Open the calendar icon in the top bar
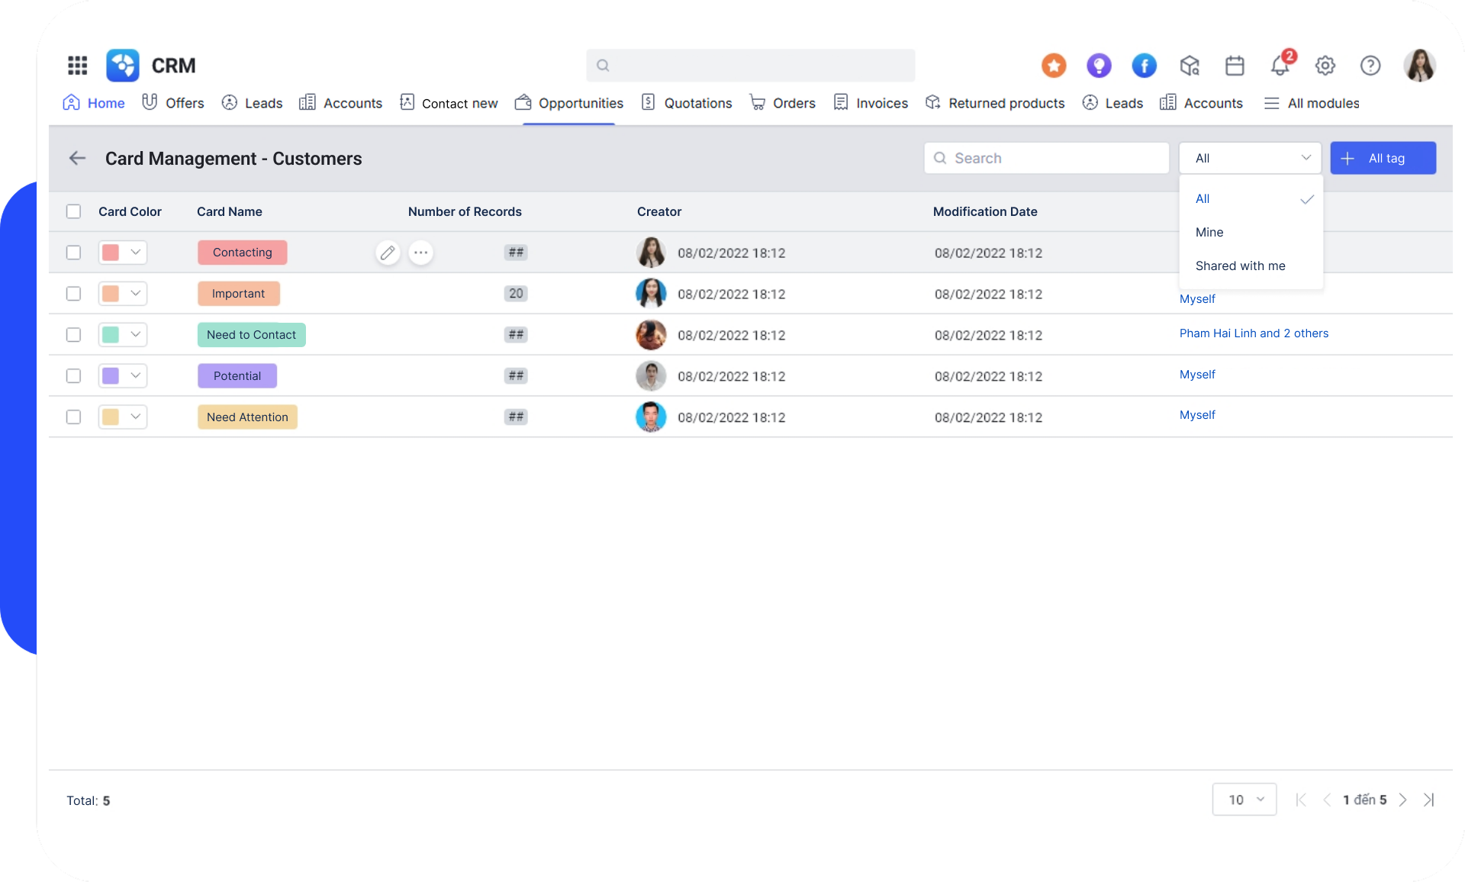Viewport: 1465px width, 882px height. click(x=1235, y=66)
